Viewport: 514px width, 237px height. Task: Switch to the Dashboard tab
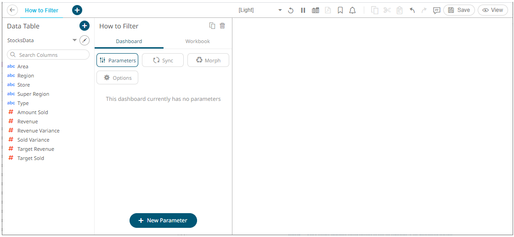point(129,42)
